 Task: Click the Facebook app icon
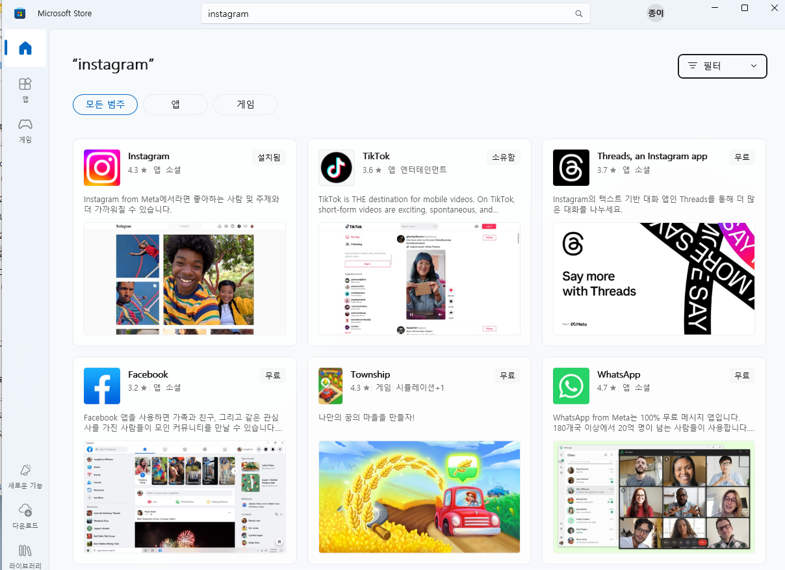click(x=102, y=386)
